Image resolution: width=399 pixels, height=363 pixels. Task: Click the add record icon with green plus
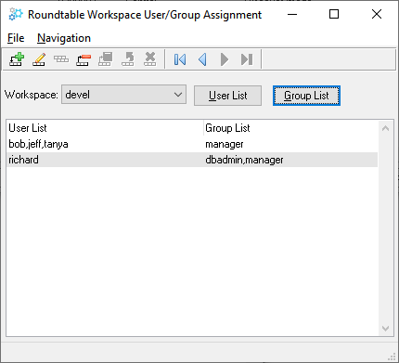click(17, 59)
